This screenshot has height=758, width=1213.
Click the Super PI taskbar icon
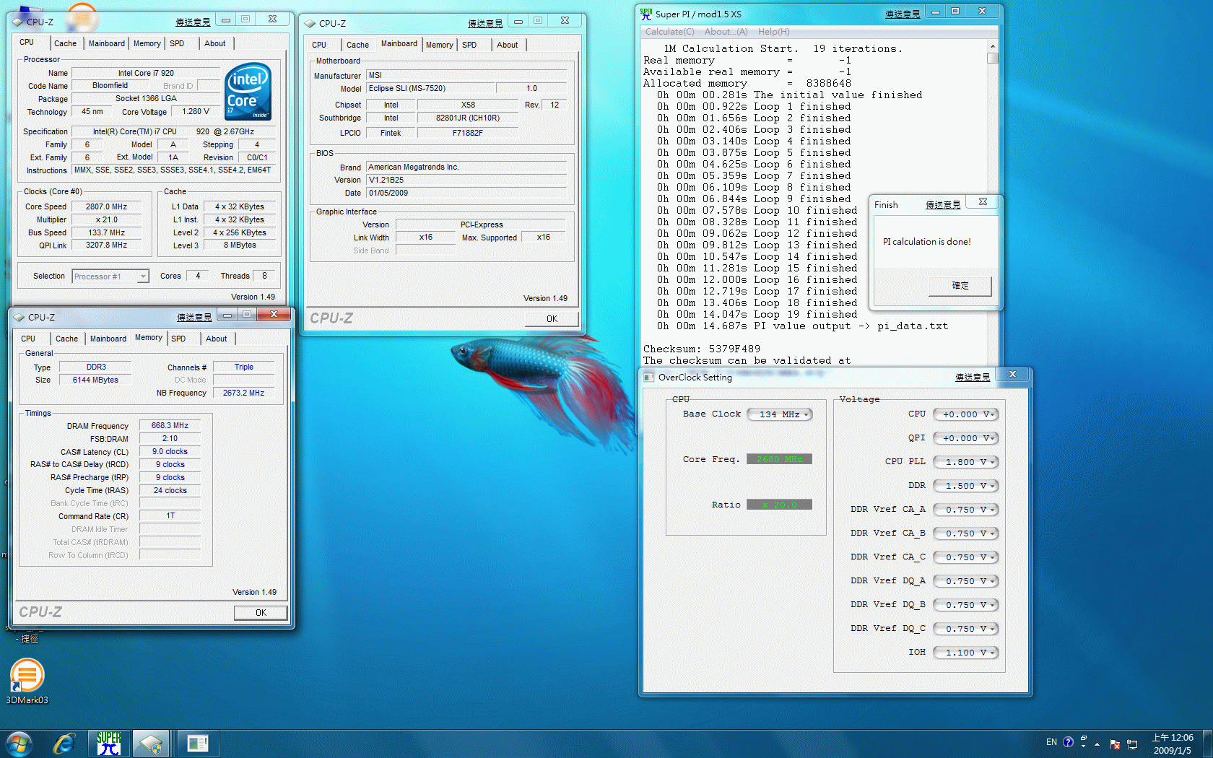(x=109, y=744)
